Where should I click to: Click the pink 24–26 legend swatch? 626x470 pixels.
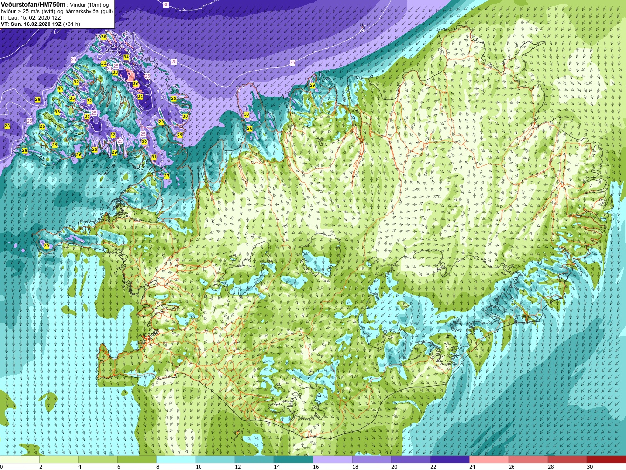point(489,459)
